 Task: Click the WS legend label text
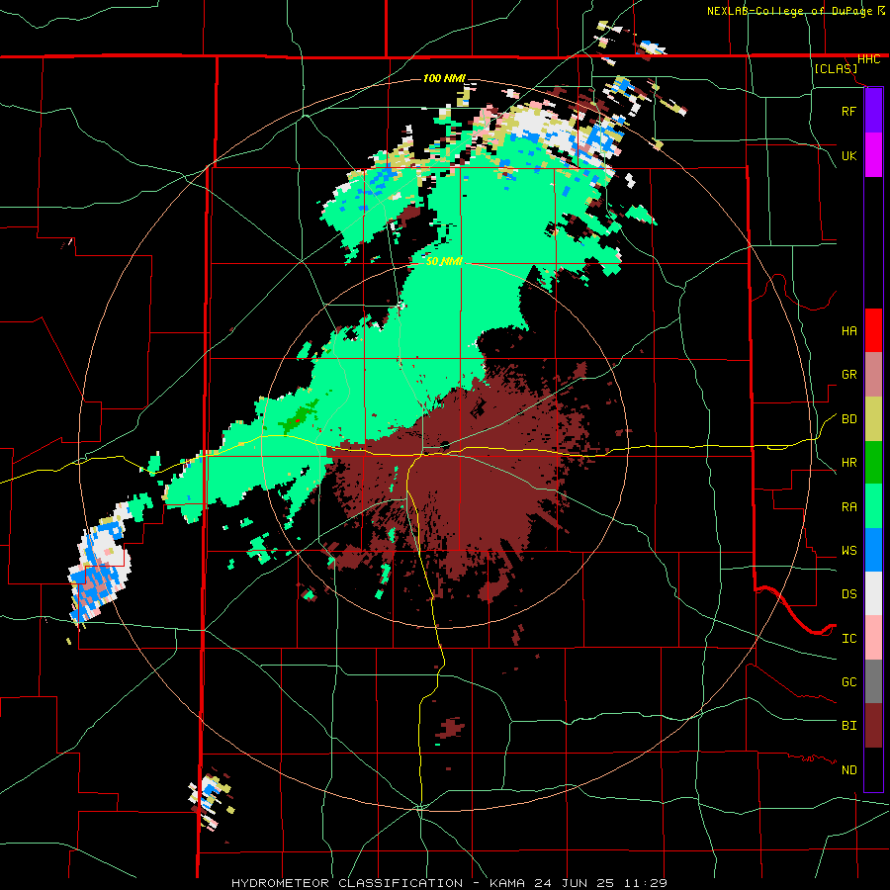848,551
